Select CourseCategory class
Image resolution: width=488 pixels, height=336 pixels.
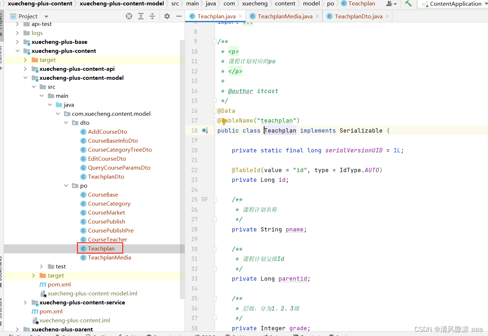(109, 203)
